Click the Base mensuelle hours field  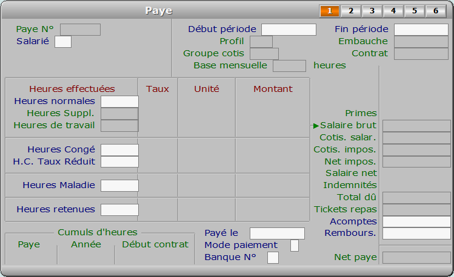(289, 66)
